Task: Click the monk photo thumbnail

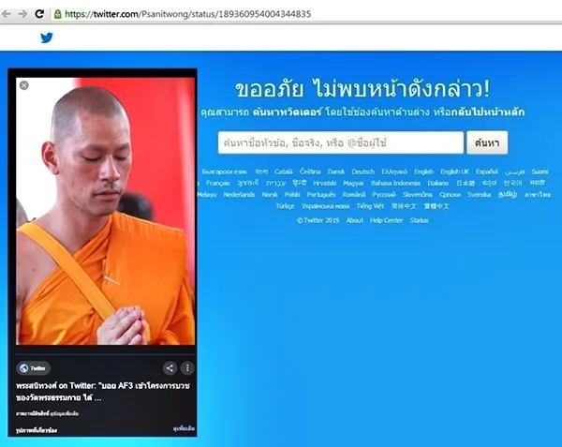Action: [105, 211]
